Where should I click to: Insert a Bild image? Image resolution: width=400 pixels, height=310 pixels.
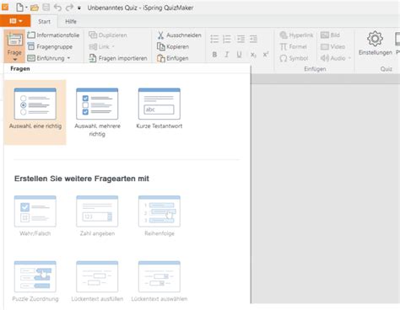tap(330, 35)
